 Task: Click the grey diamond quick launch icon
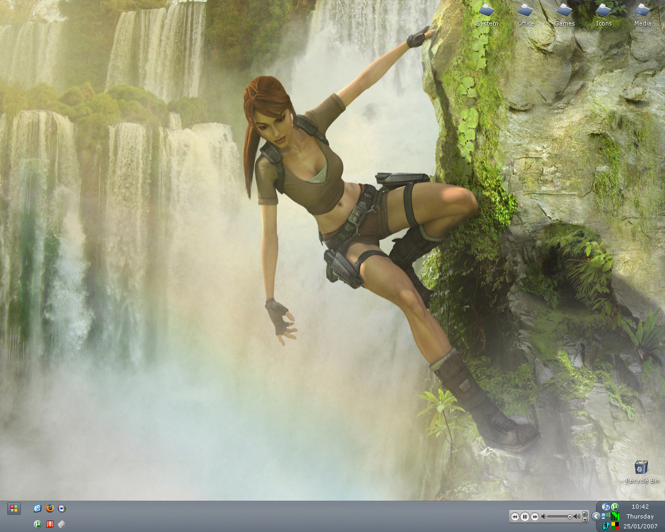point(62,524)
